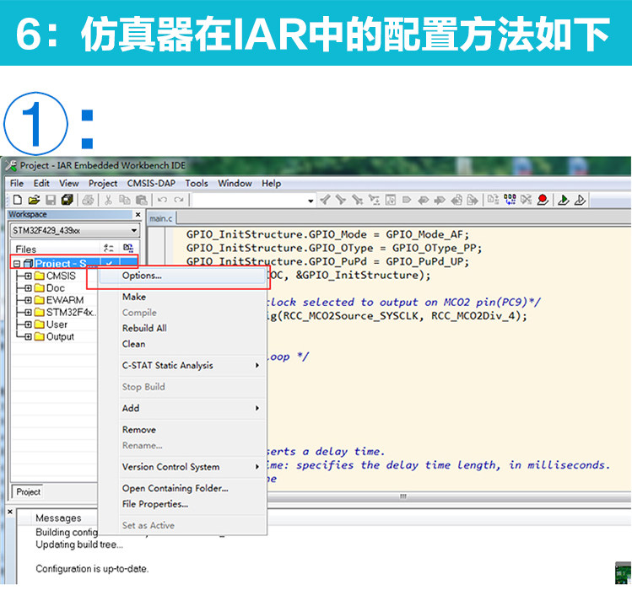Collapse the Project root tree node

[x=17, y=264]
